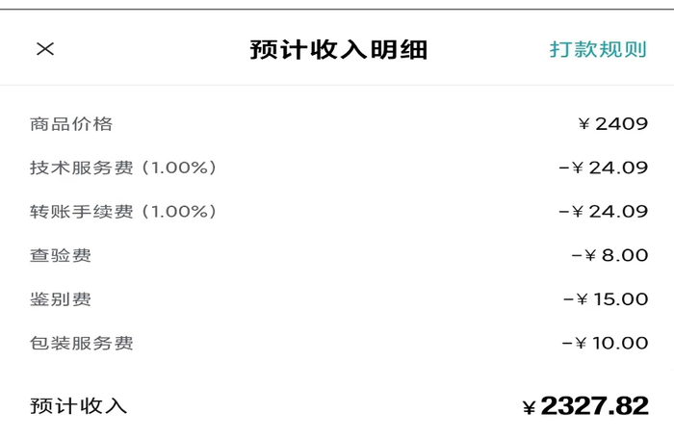Screen dimensions: 674x439
Task: Click the 查验费 label
Action: coord(61,255)
